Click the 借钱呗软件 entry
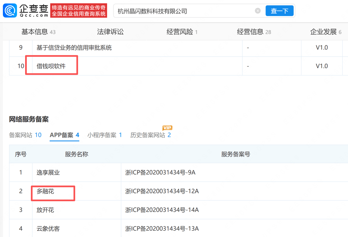 51,66
